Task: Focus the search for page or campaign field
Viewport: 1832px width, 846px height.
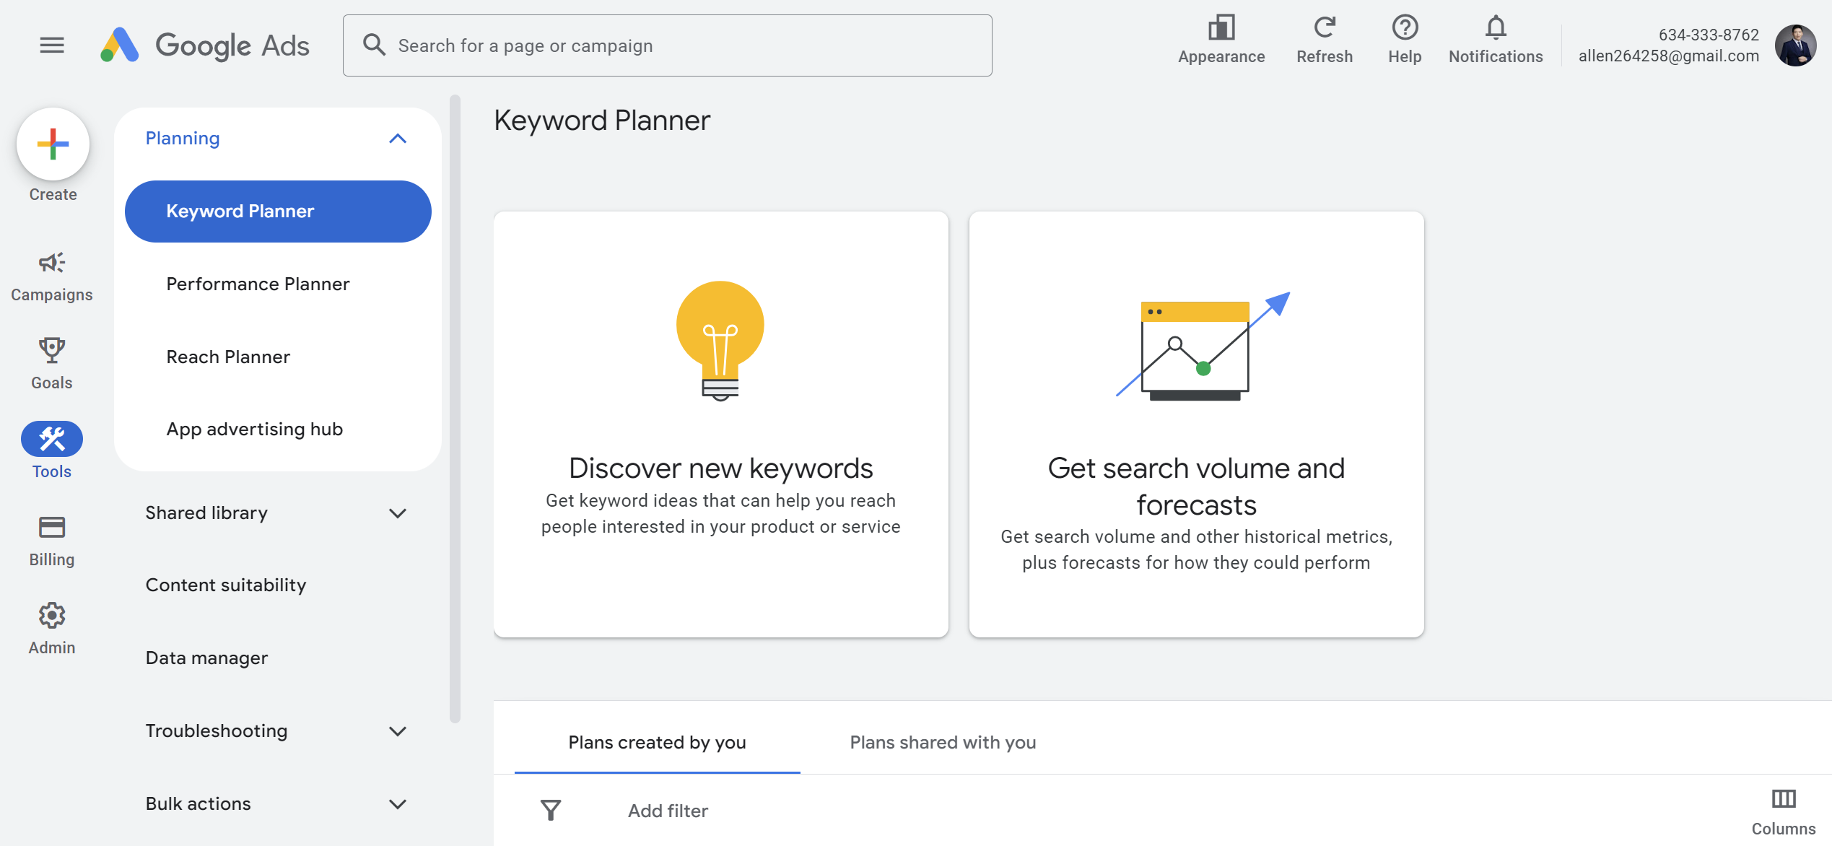Action: pos(667,45)
